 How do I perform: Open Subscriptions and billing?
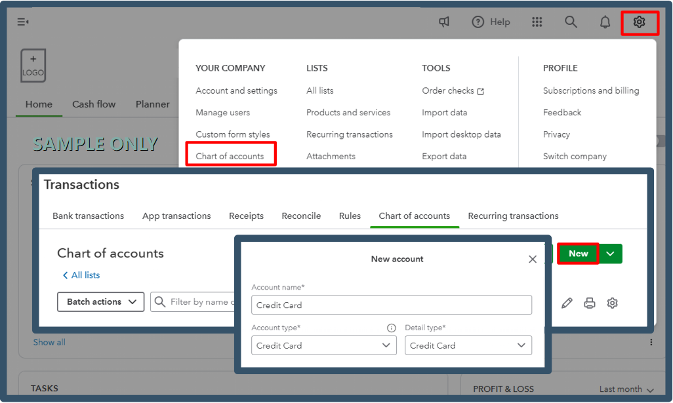click(x=591, y=91)
